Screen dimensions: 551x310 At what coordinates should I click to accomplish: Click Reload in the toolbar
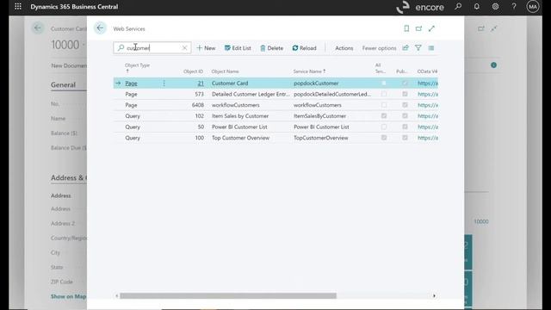click(x=304, y=48)
